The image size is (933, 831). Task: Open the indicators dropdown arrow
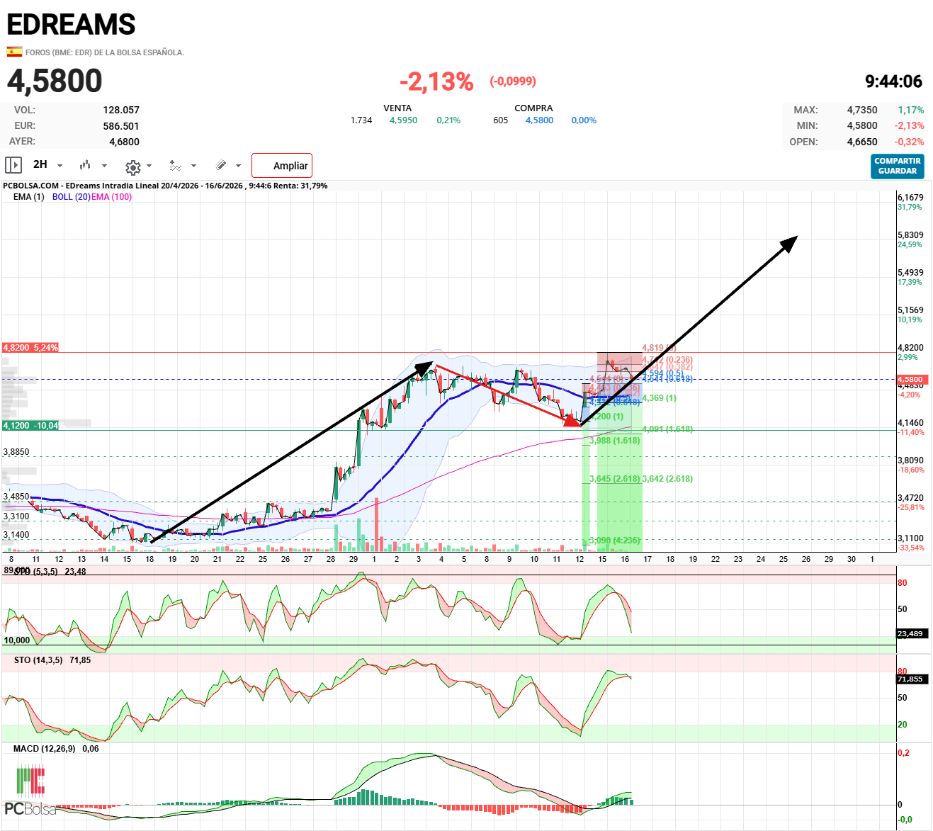pyautogui.click(x=193, y=166)
